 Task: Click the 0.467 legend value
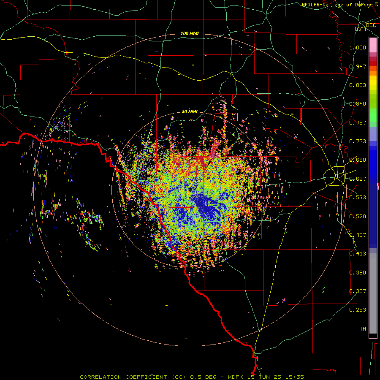[x=358, y=235]
